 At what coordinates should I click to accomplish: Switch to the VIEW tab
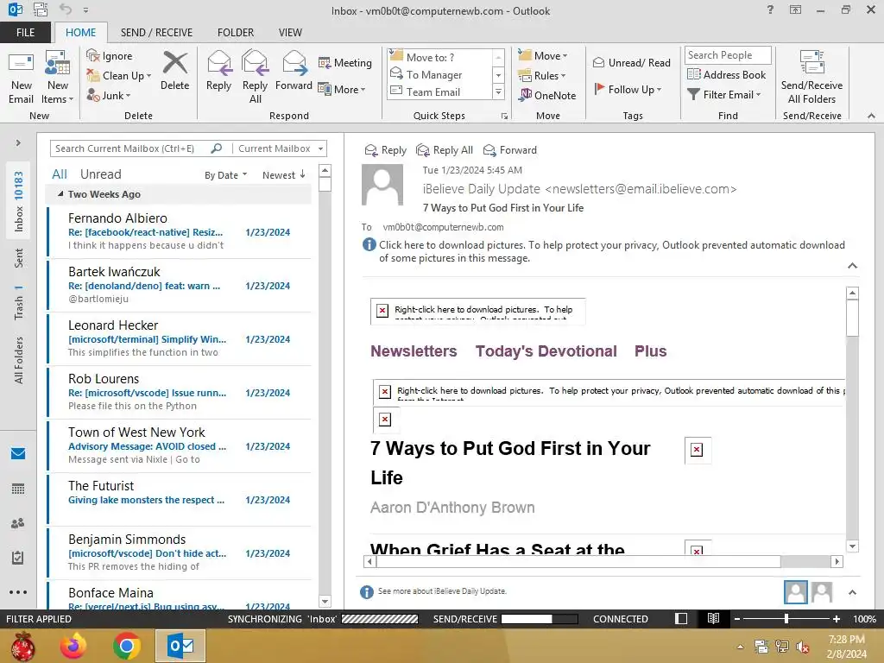(x=290, y=32)
